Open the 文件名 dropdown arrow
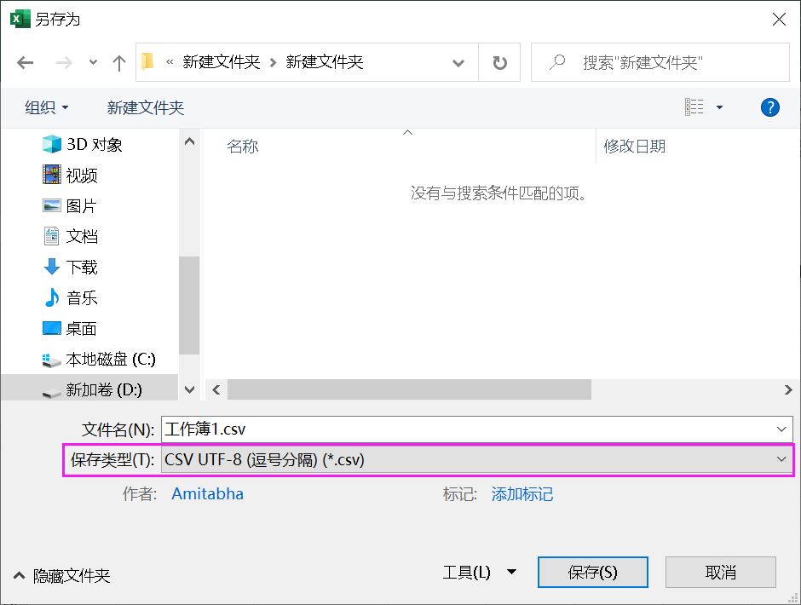This screenshot has width=801, height=605. [x=782, y=429]
